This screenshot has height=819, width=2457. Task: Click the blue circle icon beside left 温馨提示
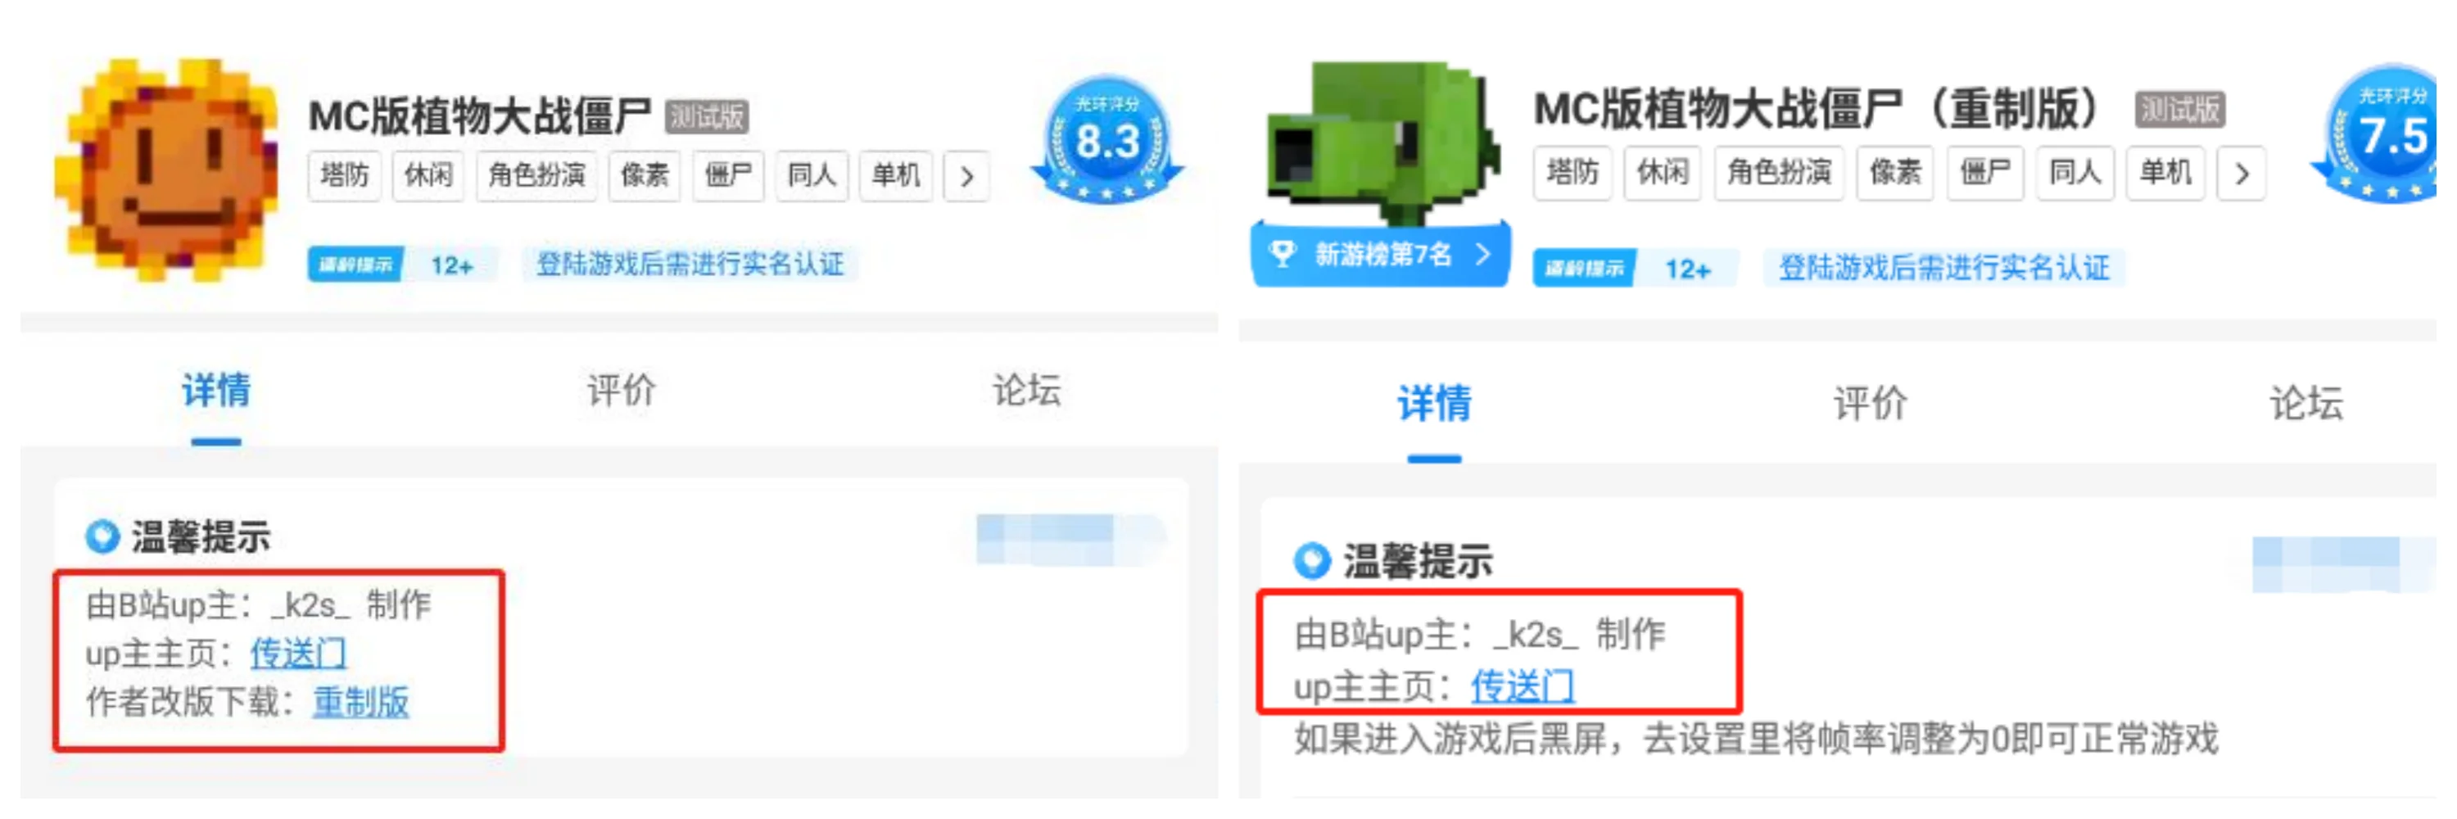[x=102, y=536]
